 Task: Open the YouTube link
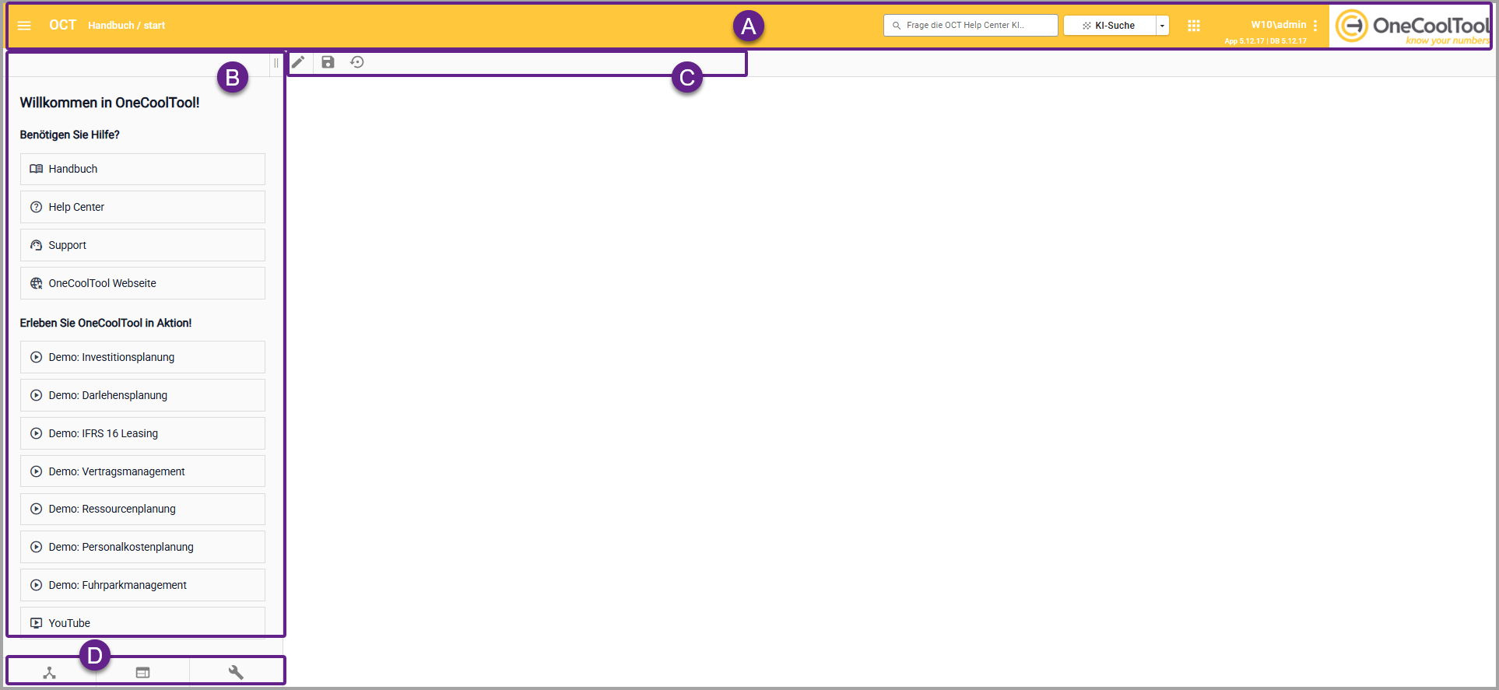point(142,622)
